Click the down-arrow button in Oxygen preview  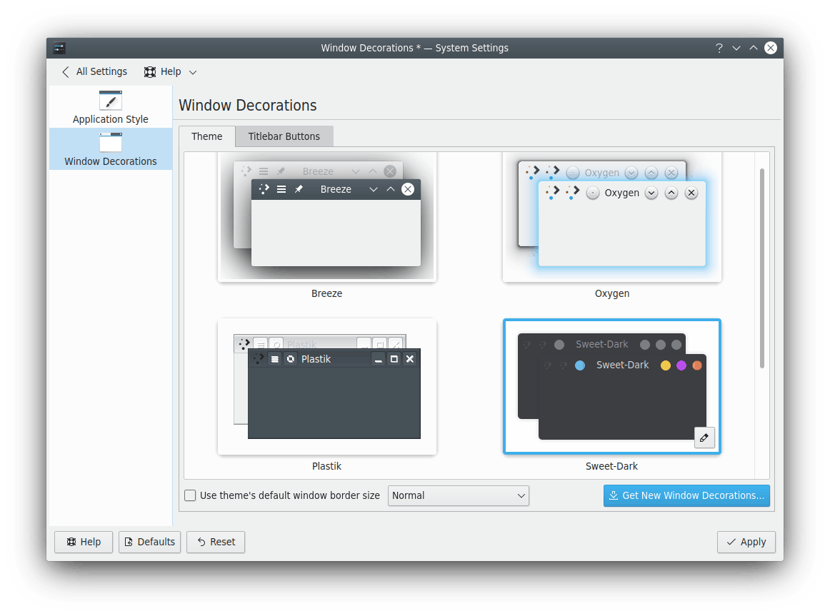click(x=651, y=193)
